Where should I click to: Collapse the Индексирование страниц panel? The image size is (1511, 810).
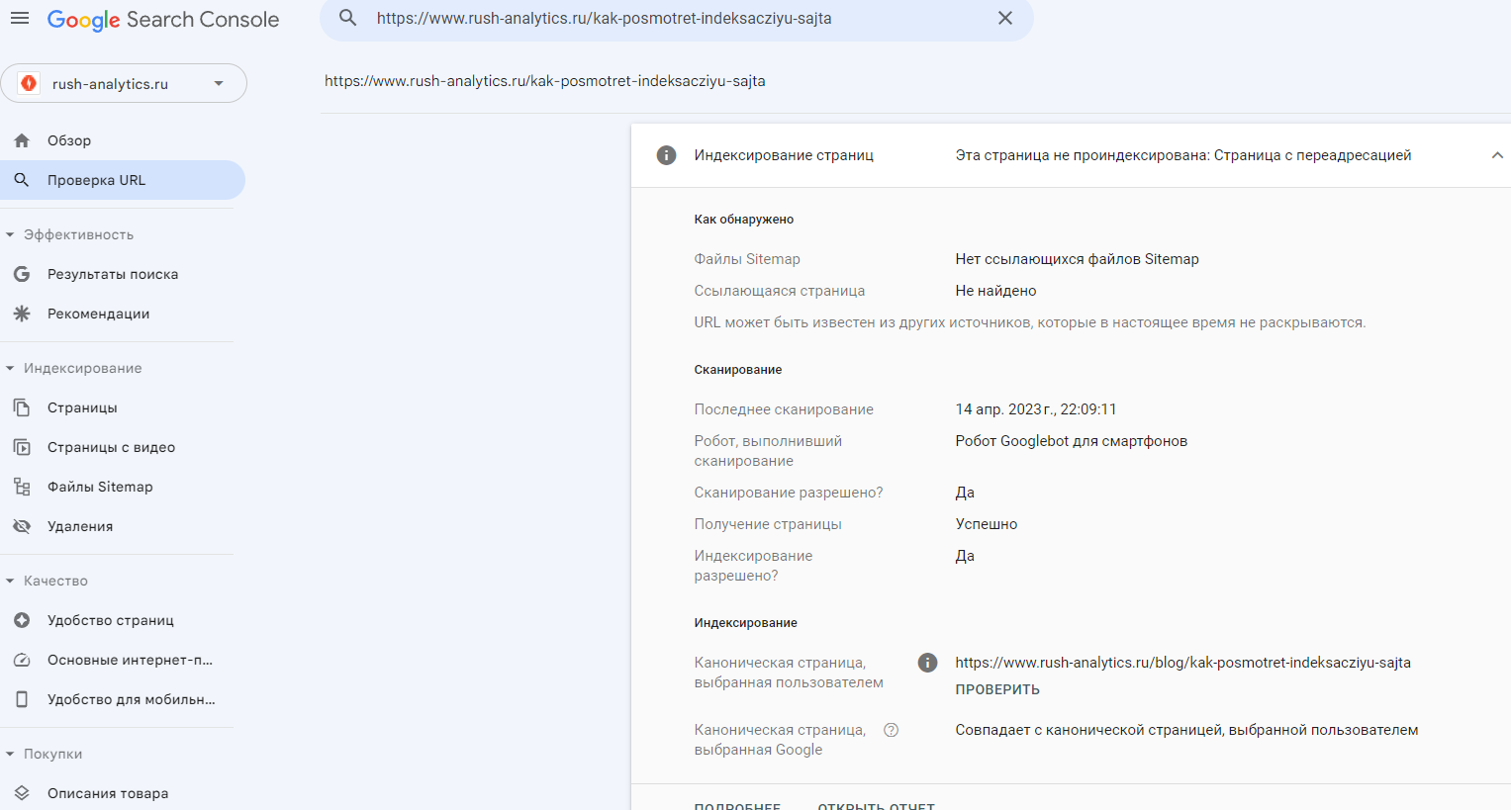(1496, 155)
